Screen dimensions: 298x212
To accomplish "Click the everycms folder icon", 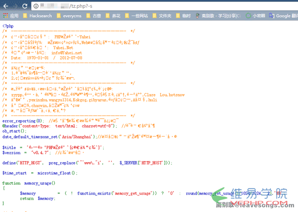I will pos(59,16).
